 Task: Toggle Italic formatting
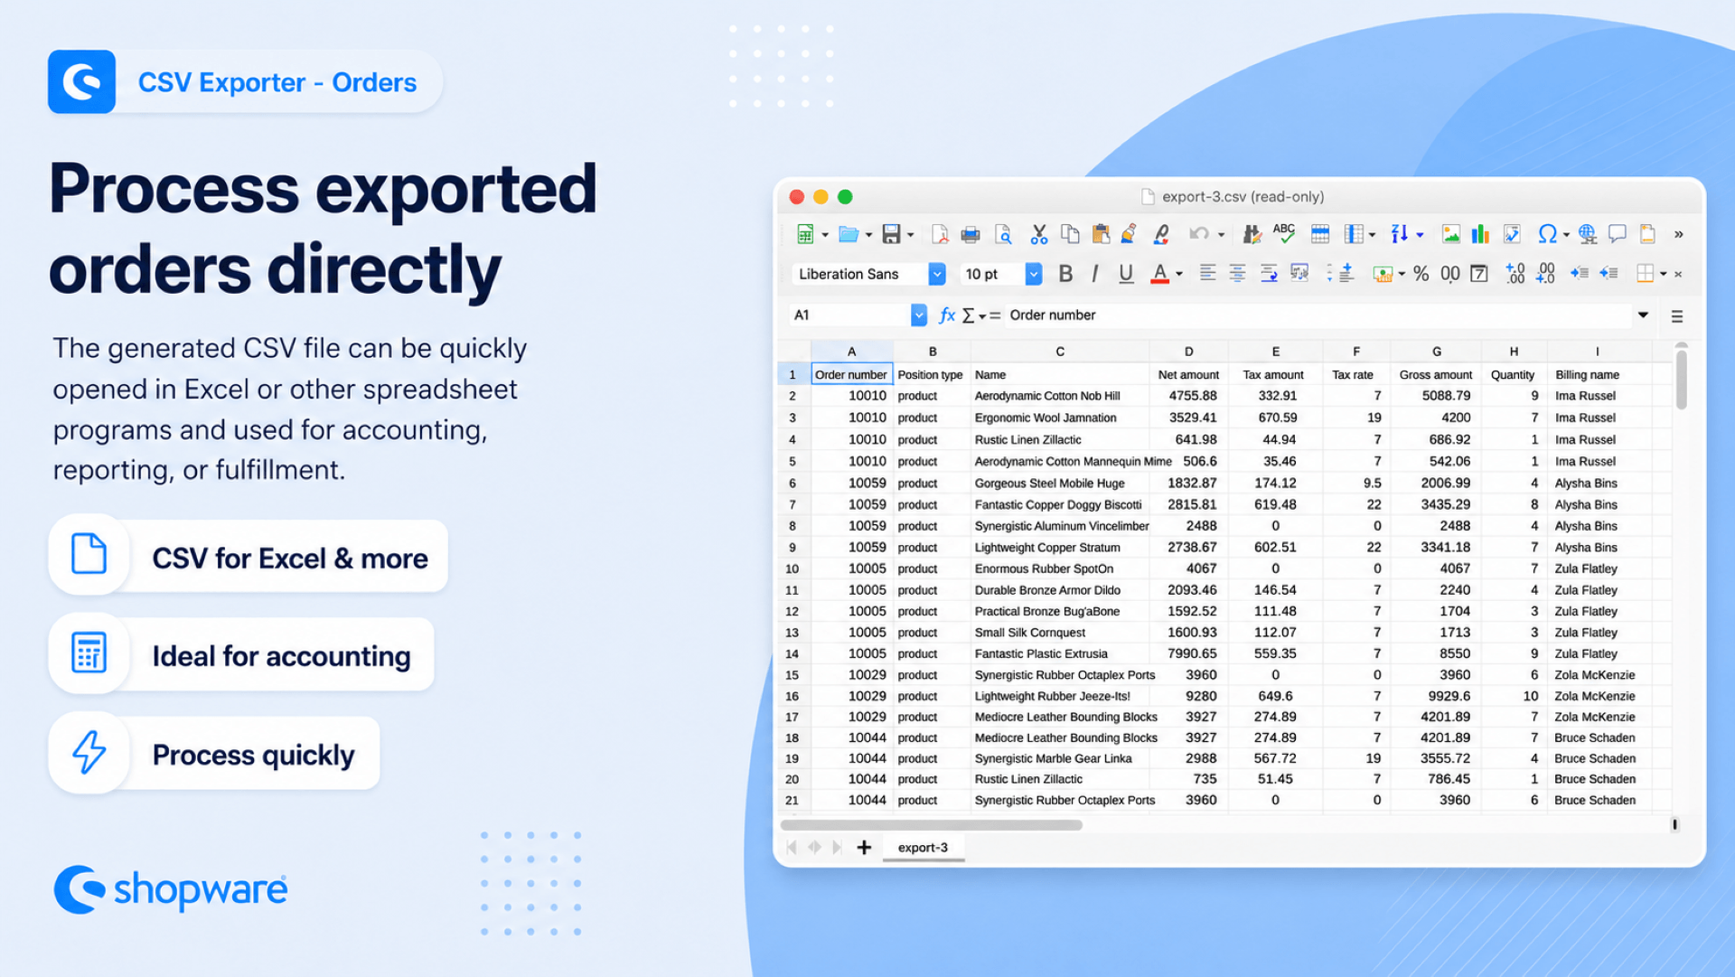point(1095,274)
